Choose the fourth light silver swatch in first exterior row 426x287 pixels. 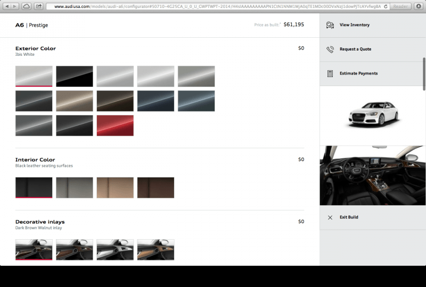(x=155, y=76)
